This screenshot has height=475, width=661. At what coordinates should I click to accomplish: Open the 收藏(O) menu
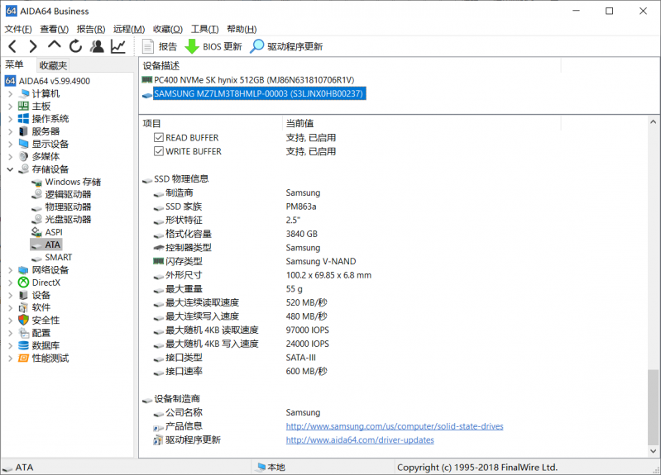tap(168, 29)
